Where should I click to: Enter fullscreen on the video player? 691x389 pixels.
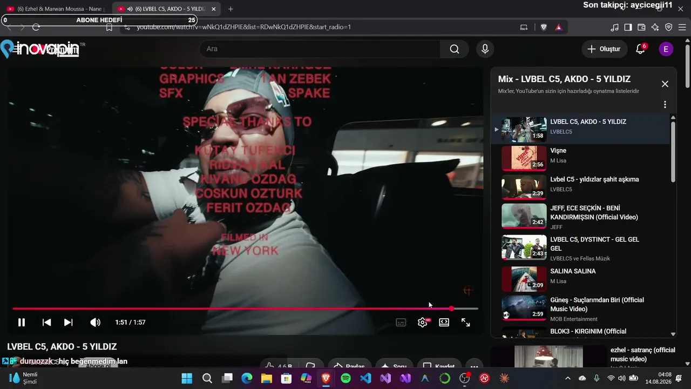[x=465, y=323]
